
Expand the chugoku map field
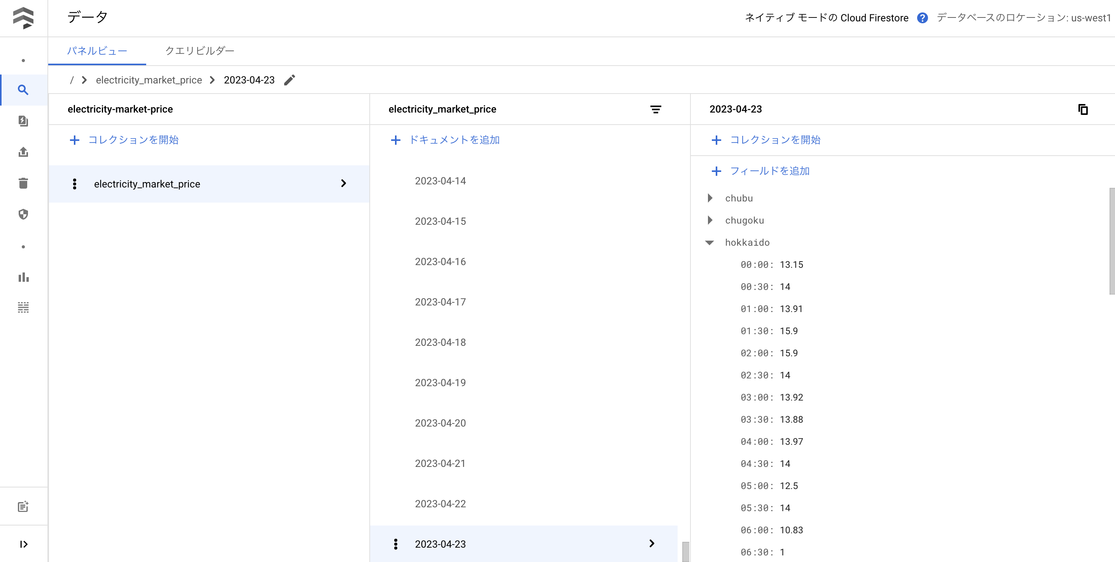[x=710, y=220]
